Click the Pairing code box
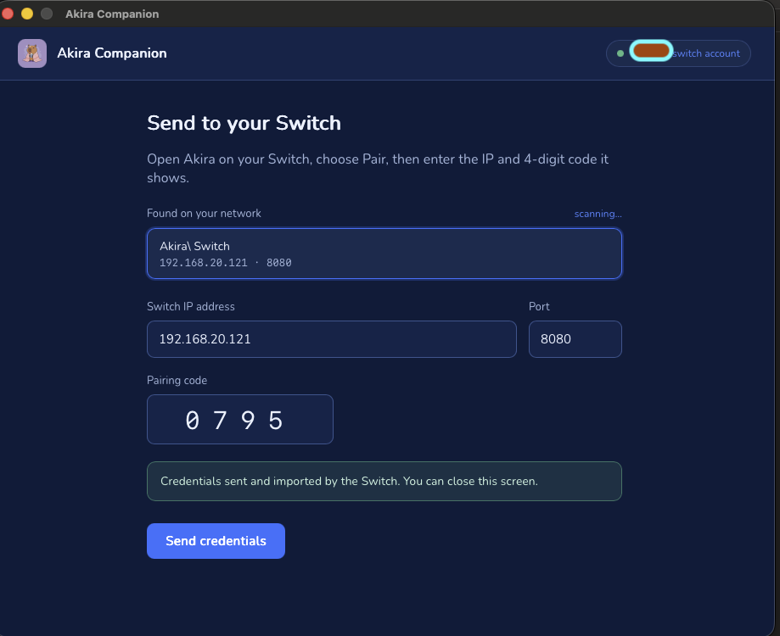 click(239, 420)
